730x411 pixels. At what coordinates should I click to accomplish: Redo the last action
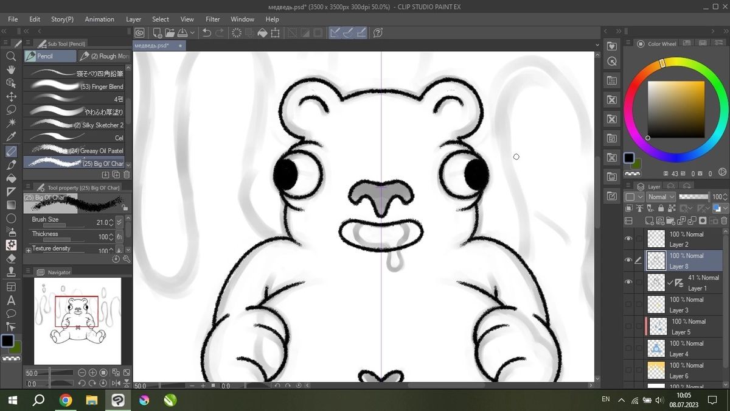point(220,33)
